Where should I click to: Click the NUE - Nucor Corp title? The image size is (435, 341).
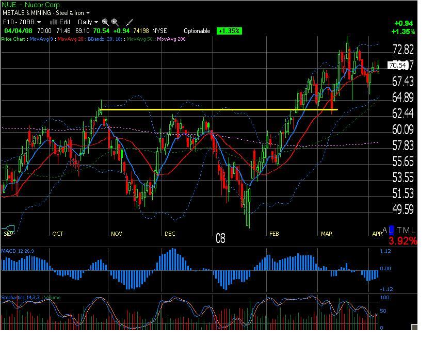(30, 5)
